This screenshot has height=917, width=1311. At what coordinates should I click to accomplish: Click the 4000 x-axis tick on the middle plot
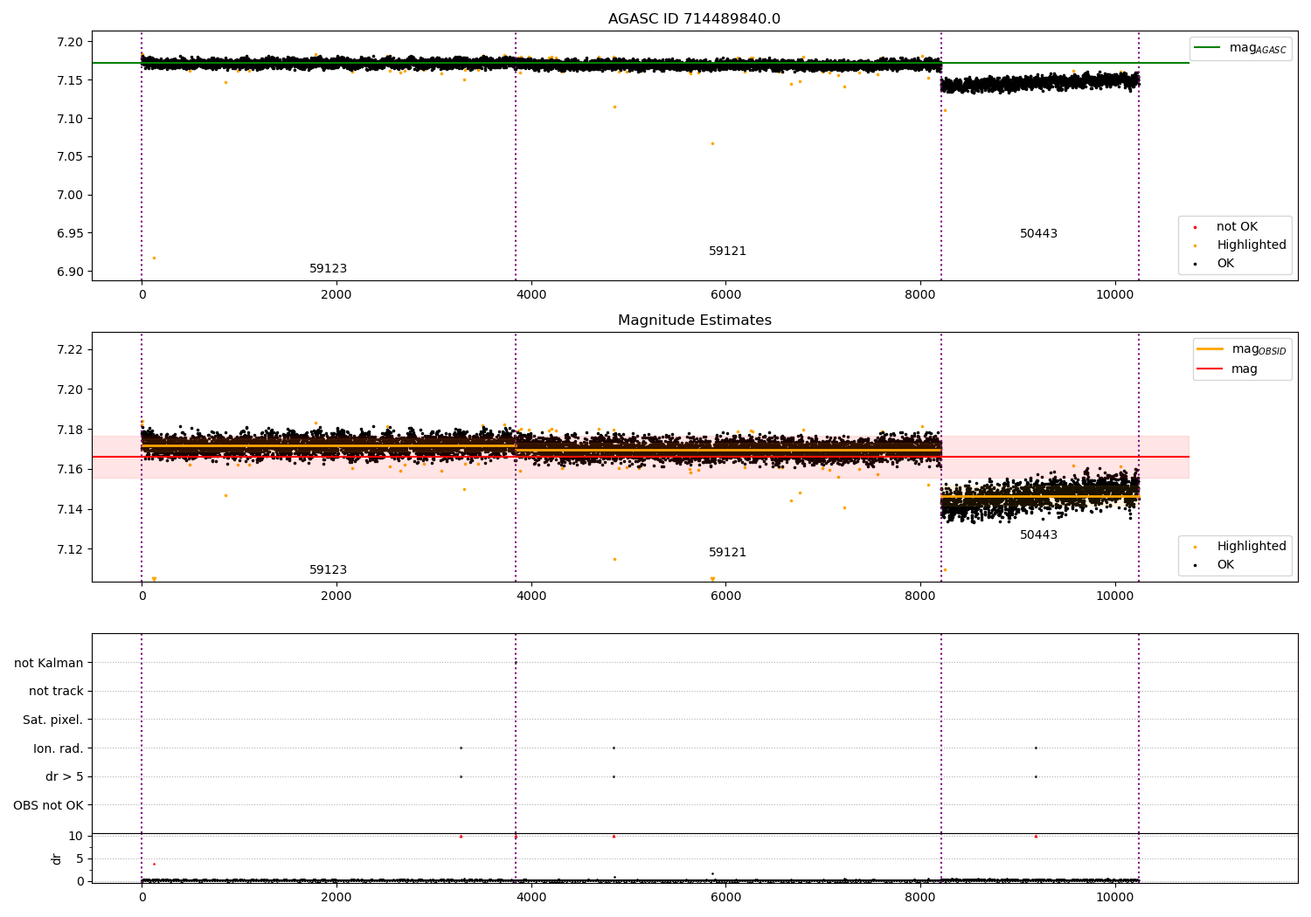click(x=531, y=596)
